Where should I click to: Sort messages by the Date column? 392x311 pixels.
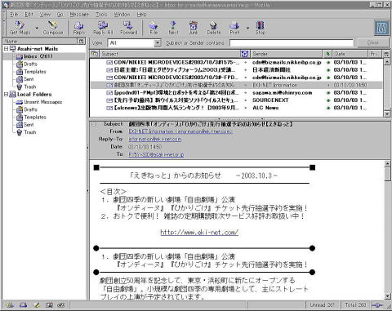click(x=350, y=54)
